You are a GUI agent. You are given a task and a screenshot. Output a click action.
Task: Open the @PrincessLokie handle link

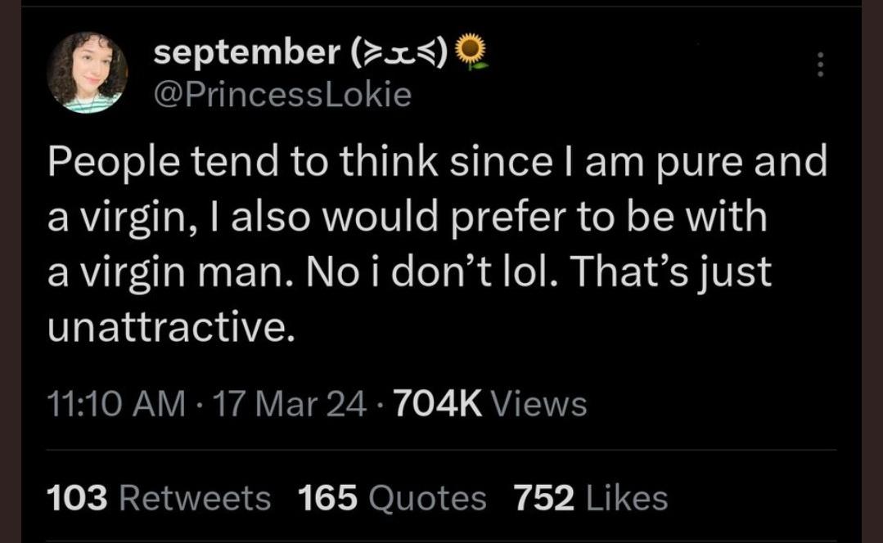(x=282, y=95)
